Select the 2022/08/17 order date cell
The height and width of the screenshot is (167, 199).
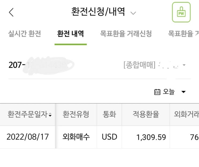(x=28, y=137)
